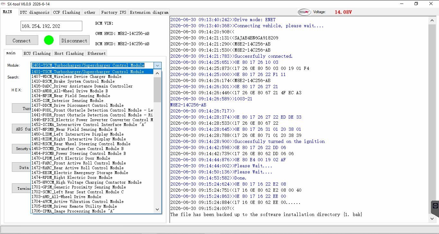Screen dimensions: 439x234
Task: Select 1440-FODL Front Obstacle Detection entry
Action: 92,110
